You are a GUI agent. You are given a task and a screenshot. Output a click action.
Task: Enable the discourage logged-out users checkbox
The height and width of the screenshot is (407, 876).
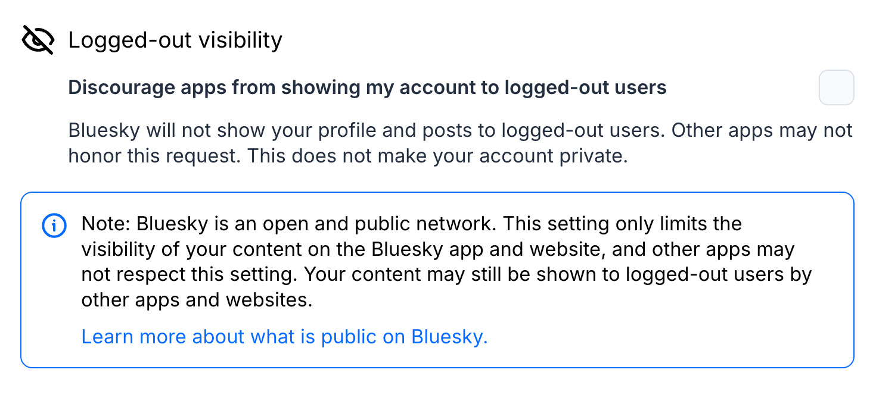tap(836, 87)
